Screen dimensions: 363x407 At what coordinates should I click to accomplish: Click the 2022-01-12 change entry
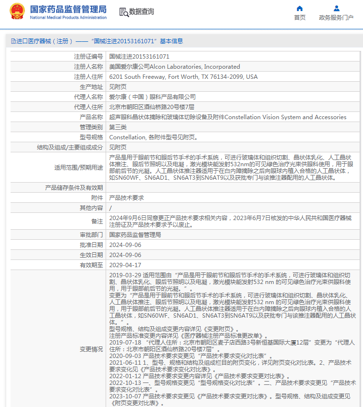pyautogui.click(x=199, y=376)
